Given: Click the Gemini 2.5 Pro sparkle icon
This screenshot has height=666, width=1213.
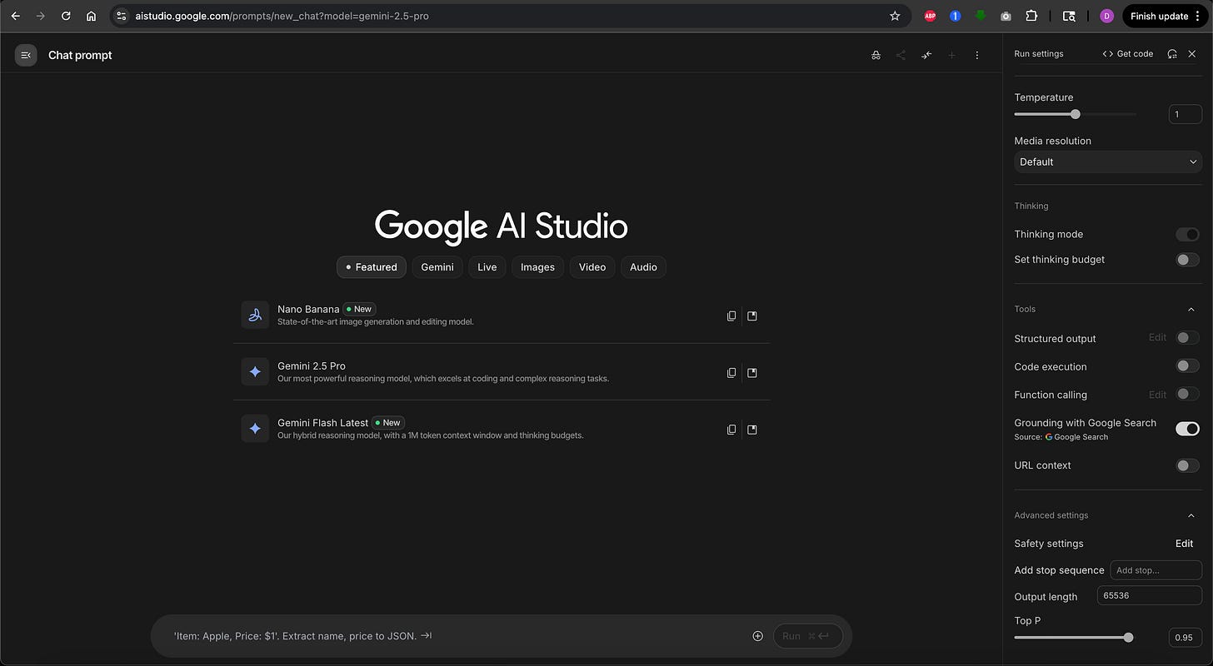Looking at the screenshot, I should coord(255,371).
